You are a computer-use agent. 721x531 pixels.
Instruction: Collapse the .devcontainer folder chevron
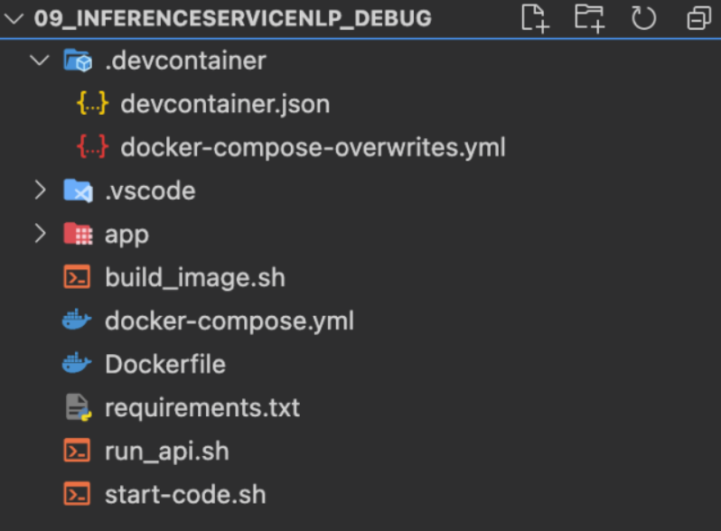[40, 61]
